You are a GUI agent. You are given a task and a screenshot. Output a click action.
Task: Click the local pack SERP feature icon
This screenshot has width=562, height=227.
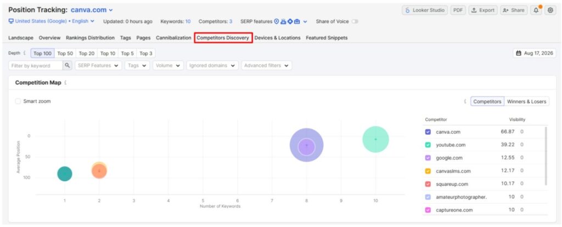[277, 21]
